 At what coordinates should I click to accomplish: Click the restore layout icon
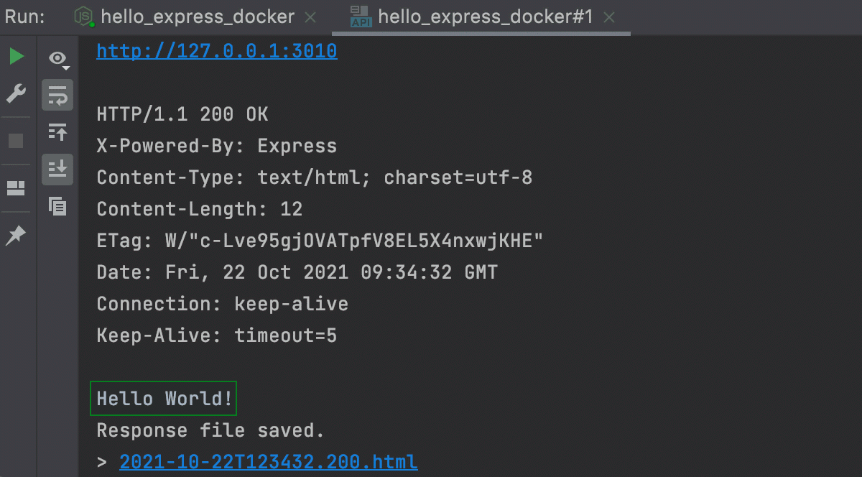pyautogui.click(x=16, y=189)
